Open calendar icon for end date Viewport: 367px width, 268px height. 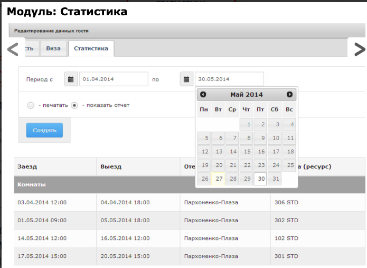tap(186, 79)
